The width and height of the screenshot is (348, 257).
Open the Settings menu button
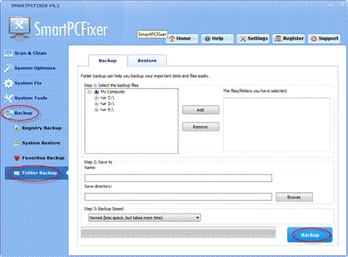point(253,38)
